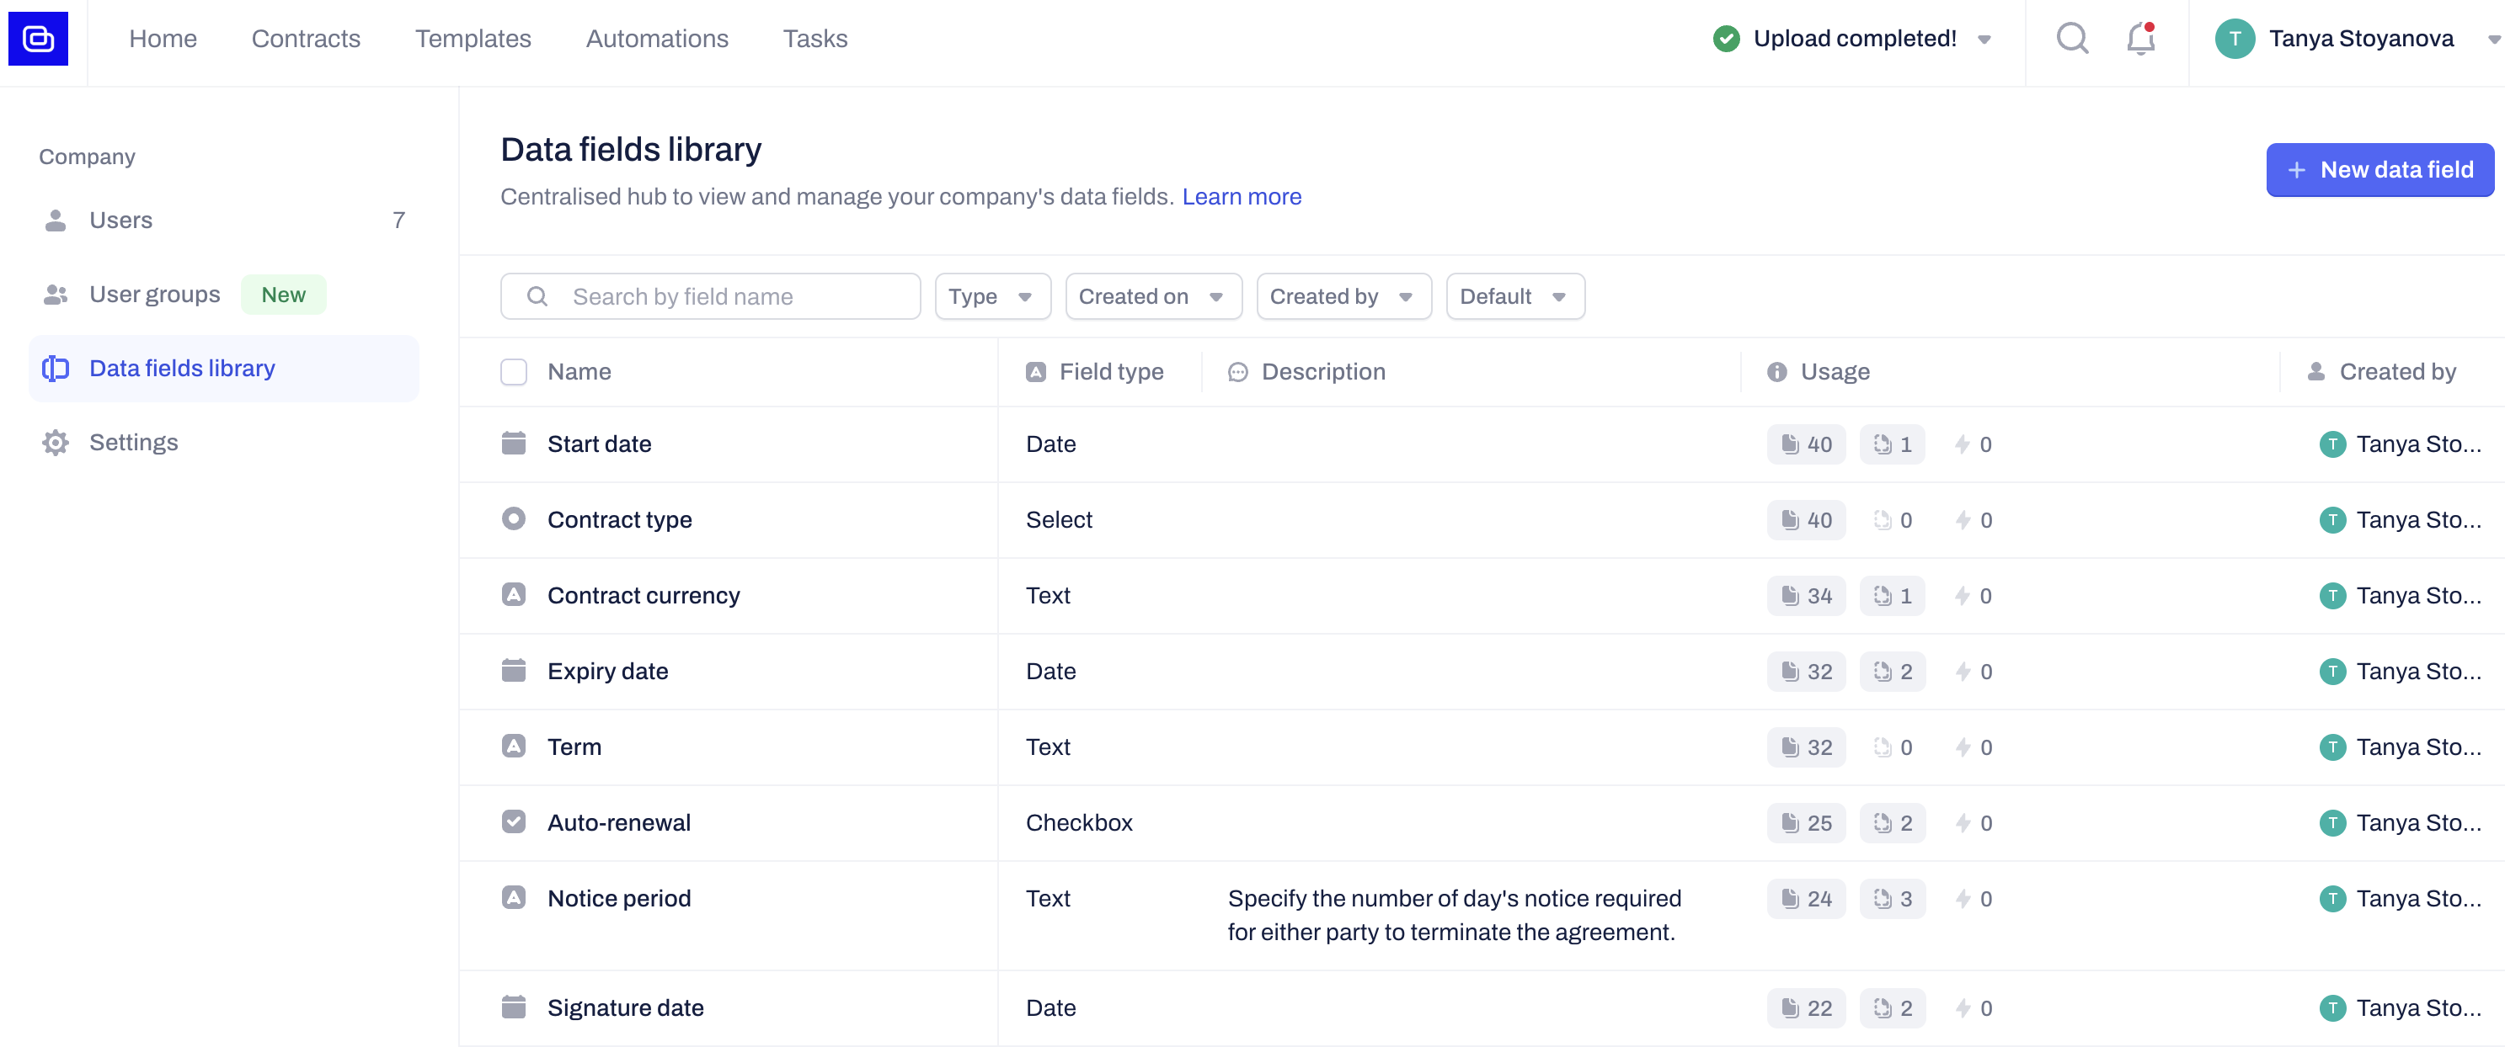Click the New data field button
2505x1047 pixels.
click(2379, 170)
